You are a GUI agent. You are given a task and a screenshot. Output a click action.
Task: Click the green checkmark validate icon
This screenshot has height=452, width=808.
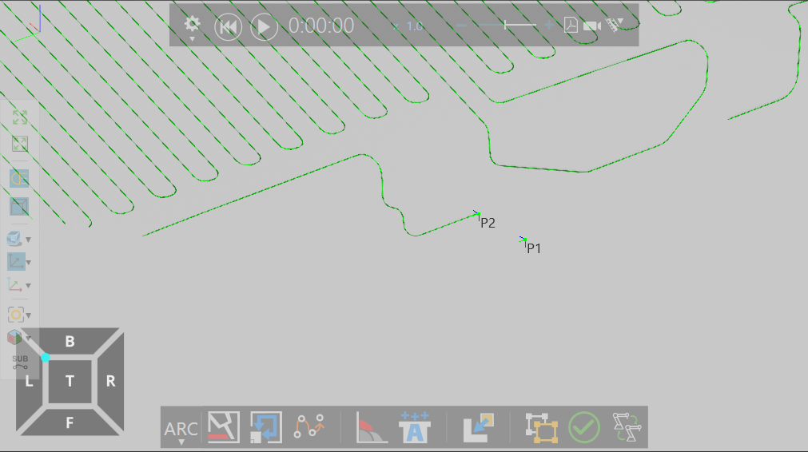coord(584,427)
